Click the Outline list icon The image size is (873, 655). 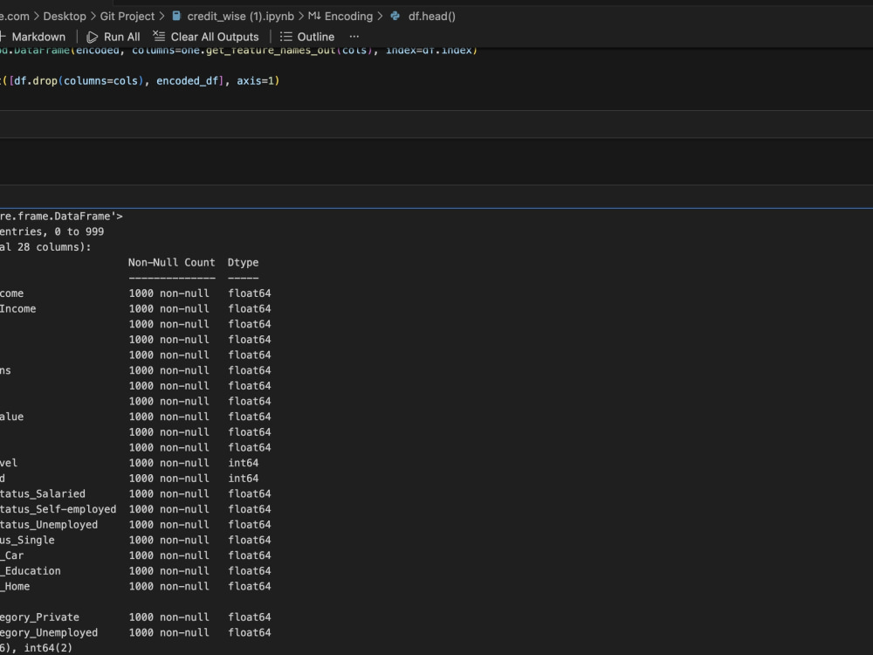coord(285,37)
